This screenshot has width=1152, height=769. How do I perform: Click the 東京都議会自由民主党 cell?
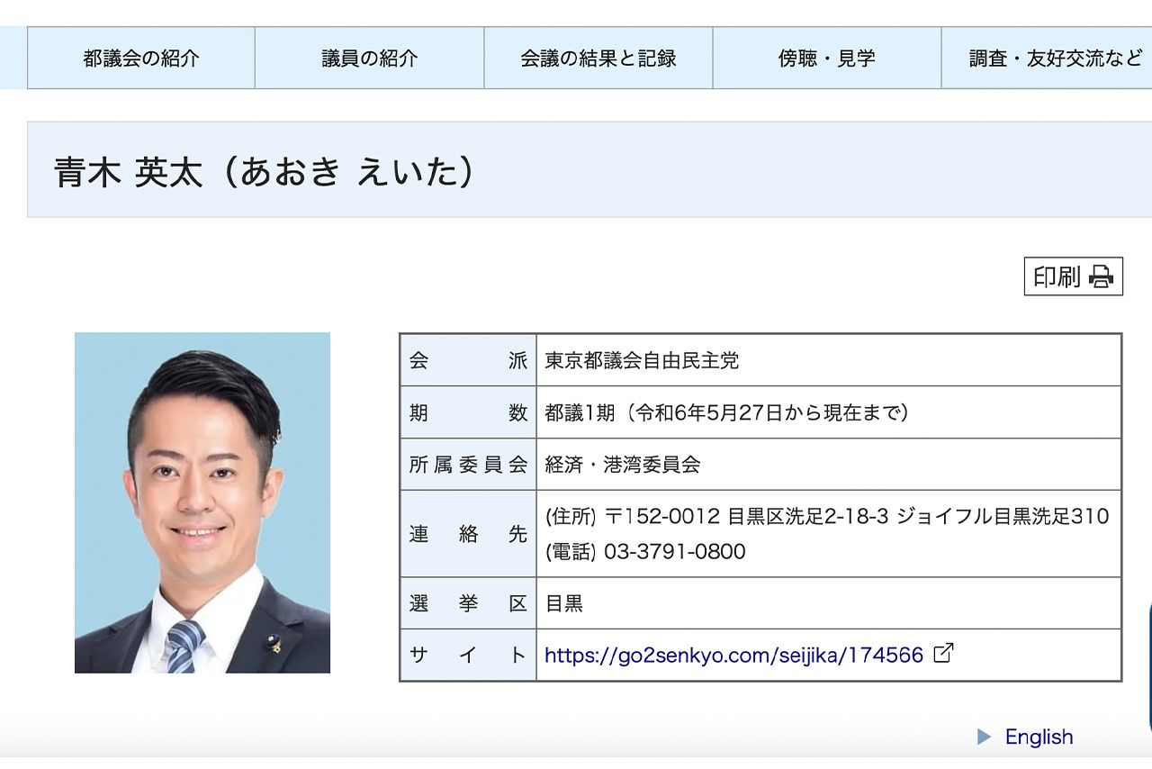[642, 361]
